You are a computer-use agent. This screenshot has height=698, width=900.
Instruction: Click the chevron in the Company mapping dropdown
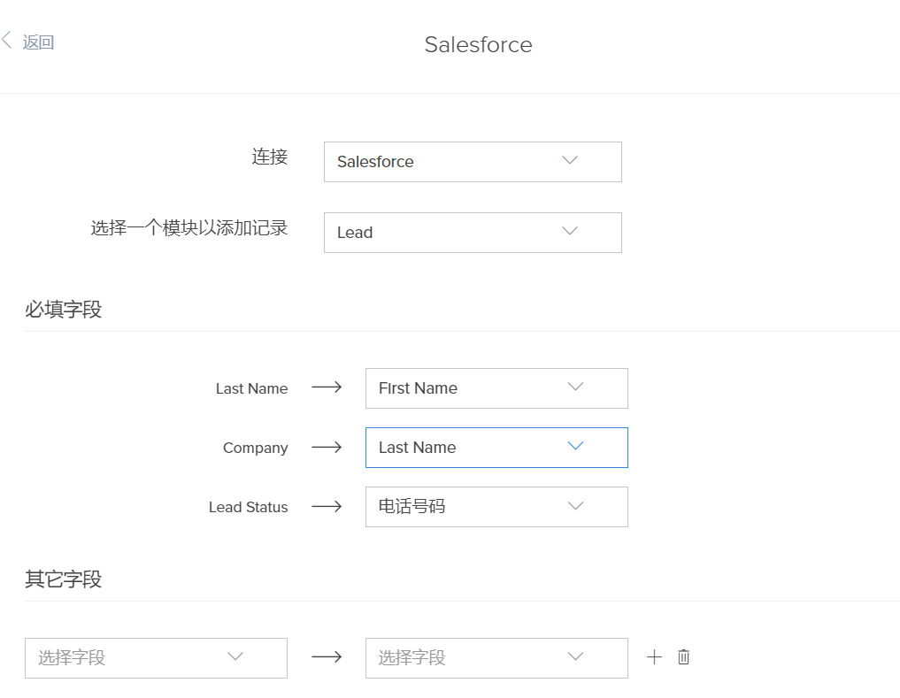(575, 447)
